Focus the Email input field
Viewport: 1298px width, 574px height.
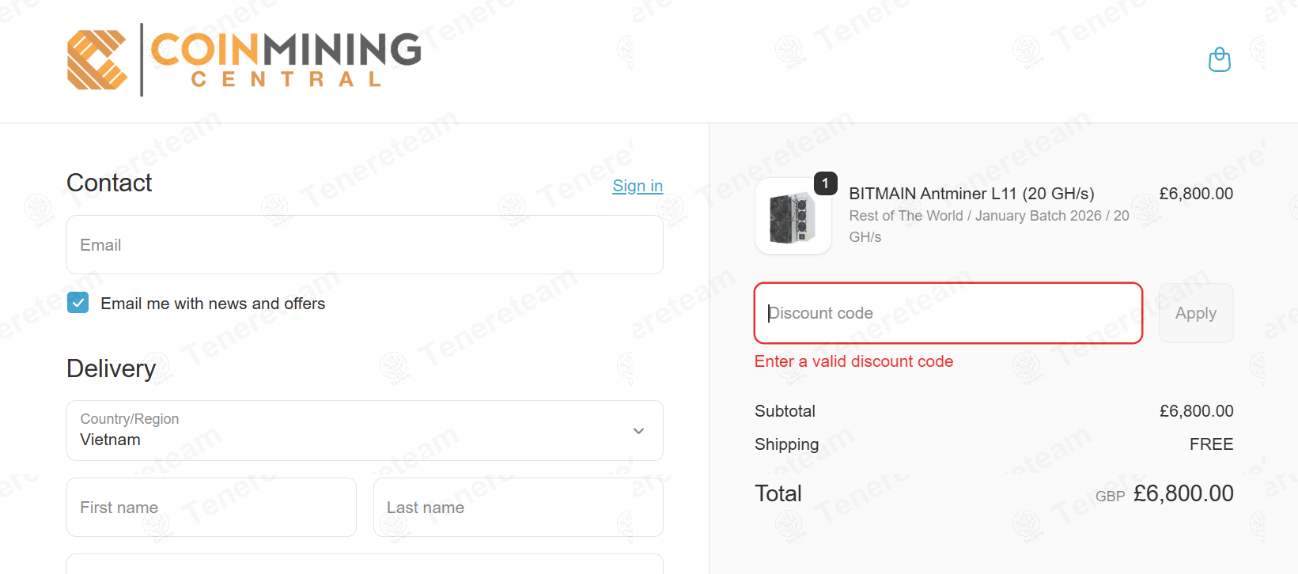[364, 245]
